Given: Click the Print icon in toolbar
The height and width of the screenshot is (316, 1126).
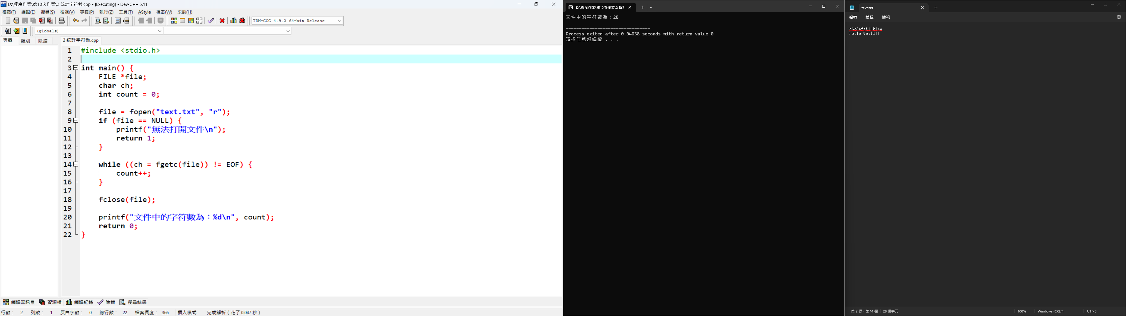Looking at the screenshot, I should coord(62,20).
